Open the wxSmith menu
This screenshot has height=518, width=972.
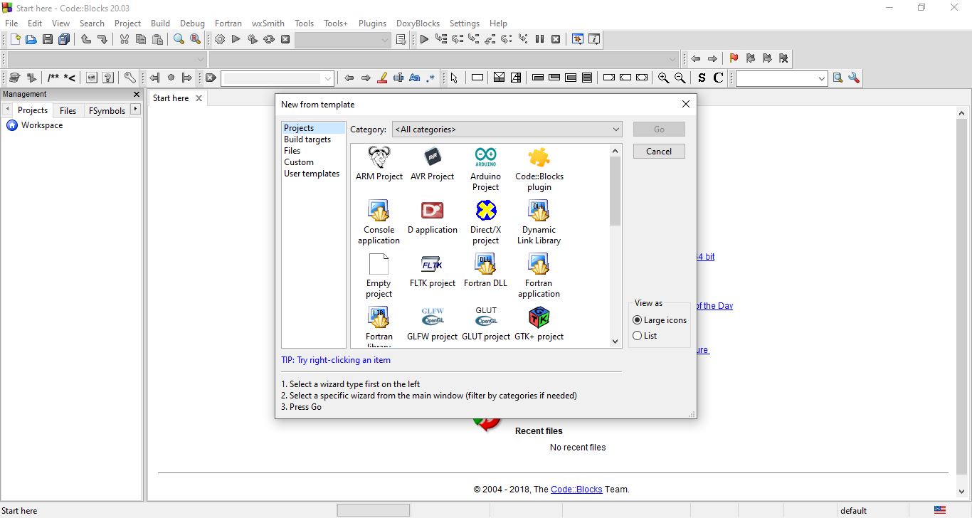click(268, 23)
